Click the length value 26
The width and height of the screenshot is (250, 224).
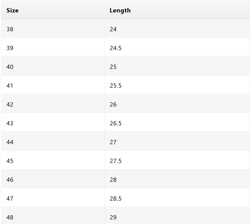113,104
